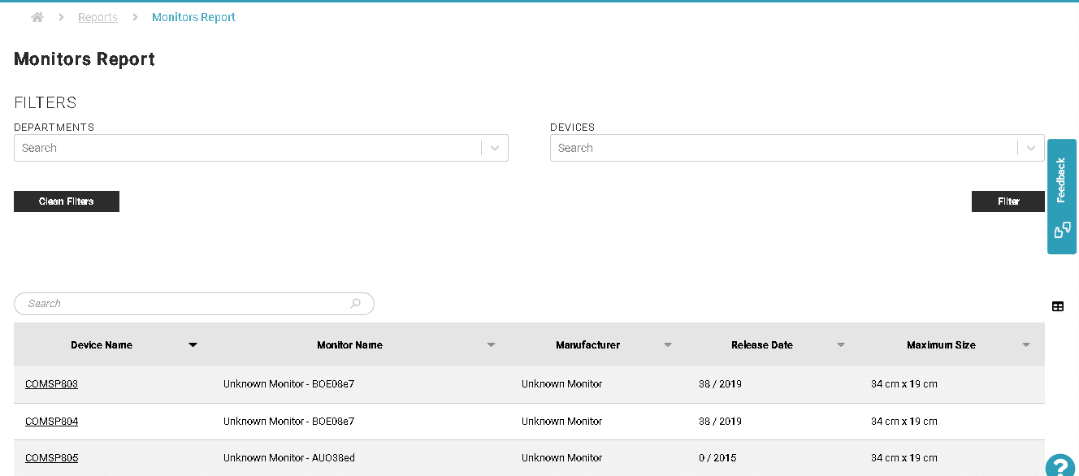Select Monitors Report breadcrumb item

193,17
